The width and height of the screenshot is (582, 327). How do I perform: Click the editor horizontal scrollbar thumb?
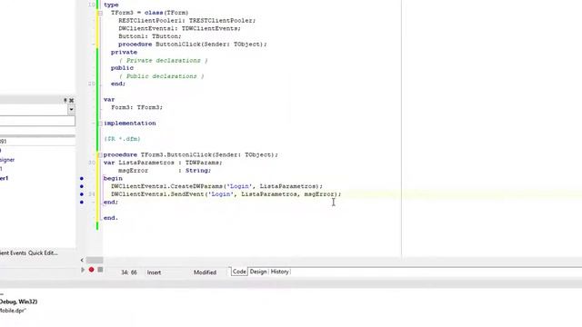pos(95,261)
